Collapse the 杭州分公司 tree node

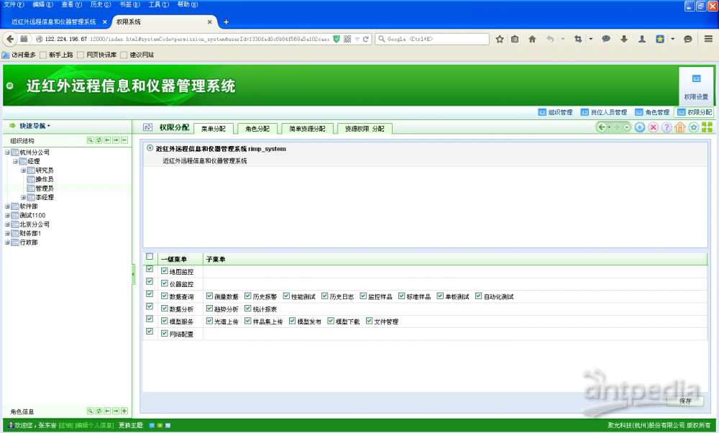pos(7,152)
